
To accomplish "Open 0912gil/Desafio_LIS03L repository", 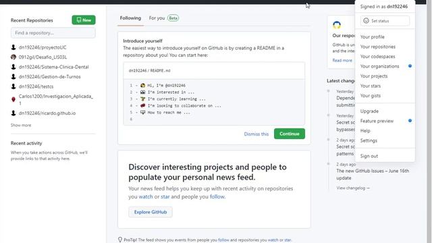I will (x=43, y=57).
